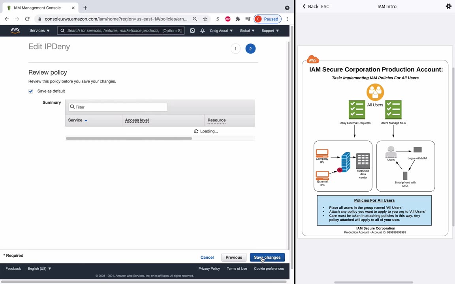Click the Access level column header

coord(137,120)
